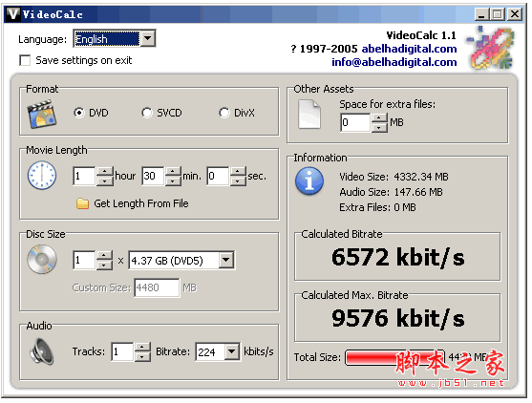This screenshot has width=532, height=403.
Task: Decrease the minutes value
Action: tap(174, 180)
